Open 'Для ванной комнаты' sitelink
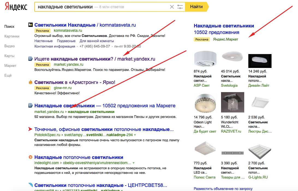The width and height of the screenshot is (298, 191). coord(97,41)
